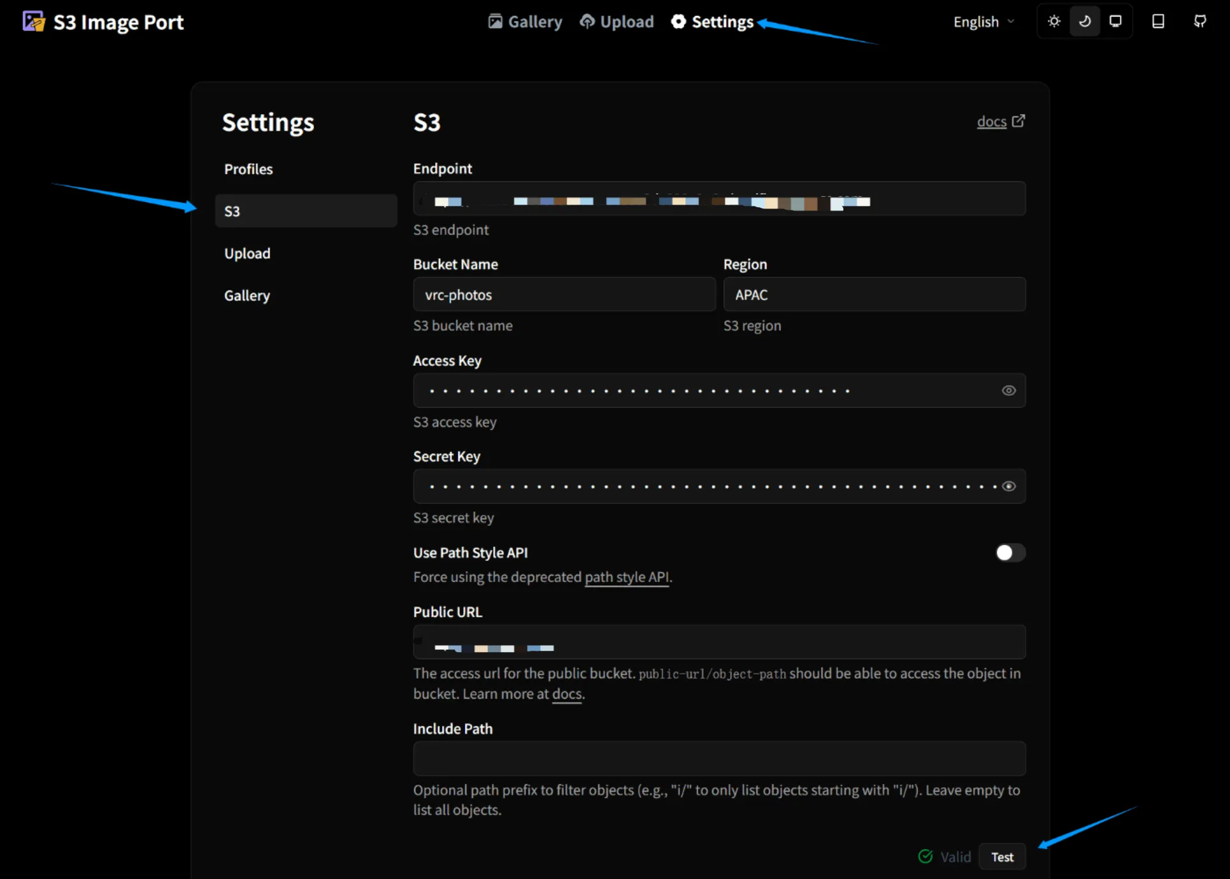
Task: Open the GitHub repository icon
Action: pos(1200,22)
